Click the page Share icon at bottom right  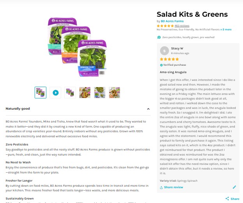pyautogui.click(x=227, y=198)
